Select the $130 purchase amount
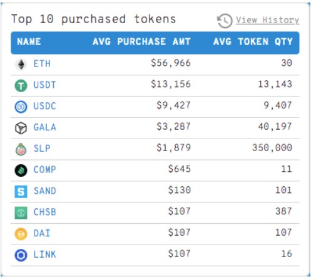Image resolution: width=311 pixels, height=279 pixels. pos(180,190)
